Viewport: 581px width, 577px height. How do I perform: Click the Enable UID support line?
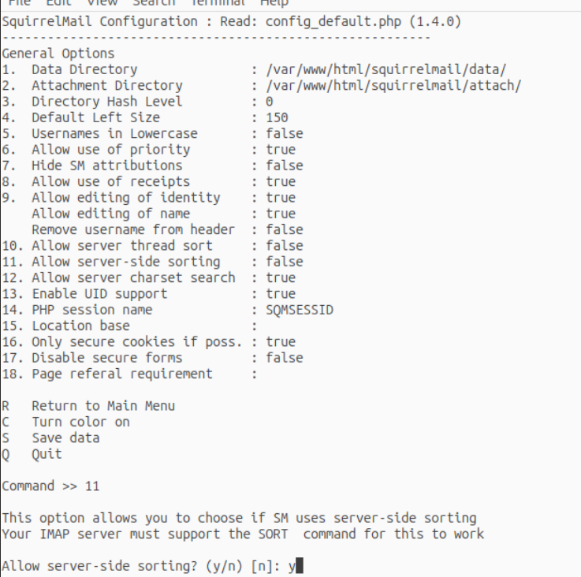(x=148, y=294)
